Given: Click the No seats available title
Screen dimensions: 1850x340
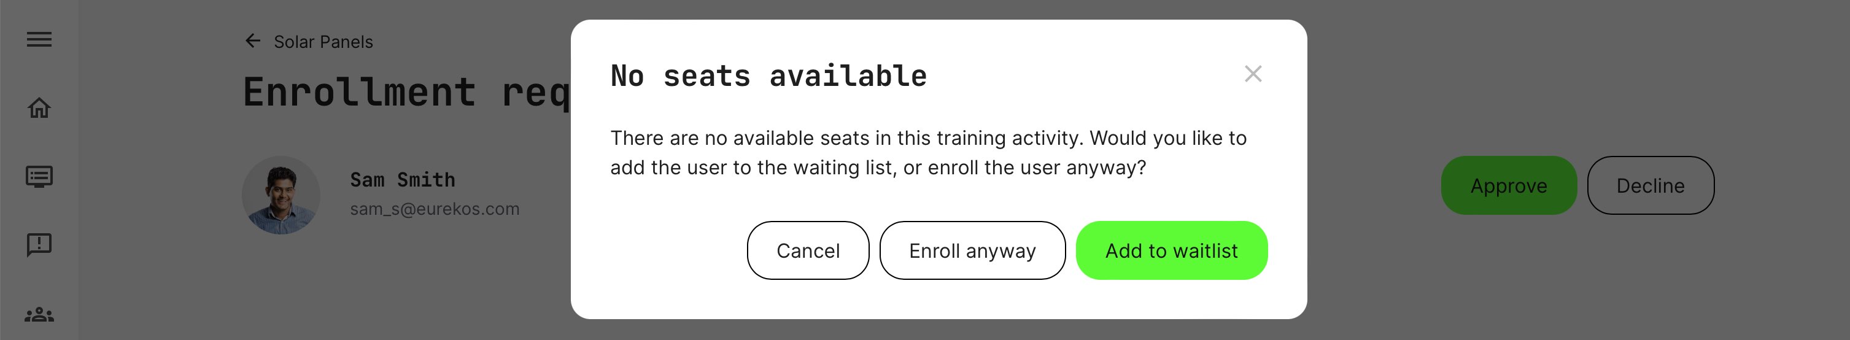Looking at the screenshot, I should pos(768,76).
